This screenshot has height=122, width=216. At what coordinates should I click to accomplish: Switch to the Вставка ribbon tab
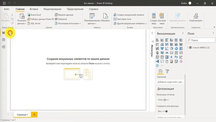pyautogui.click(x=34, y=9)
